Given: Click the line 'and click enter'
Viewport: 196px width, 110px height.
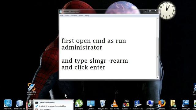Looking at the screenshot, I should [84, 67].
